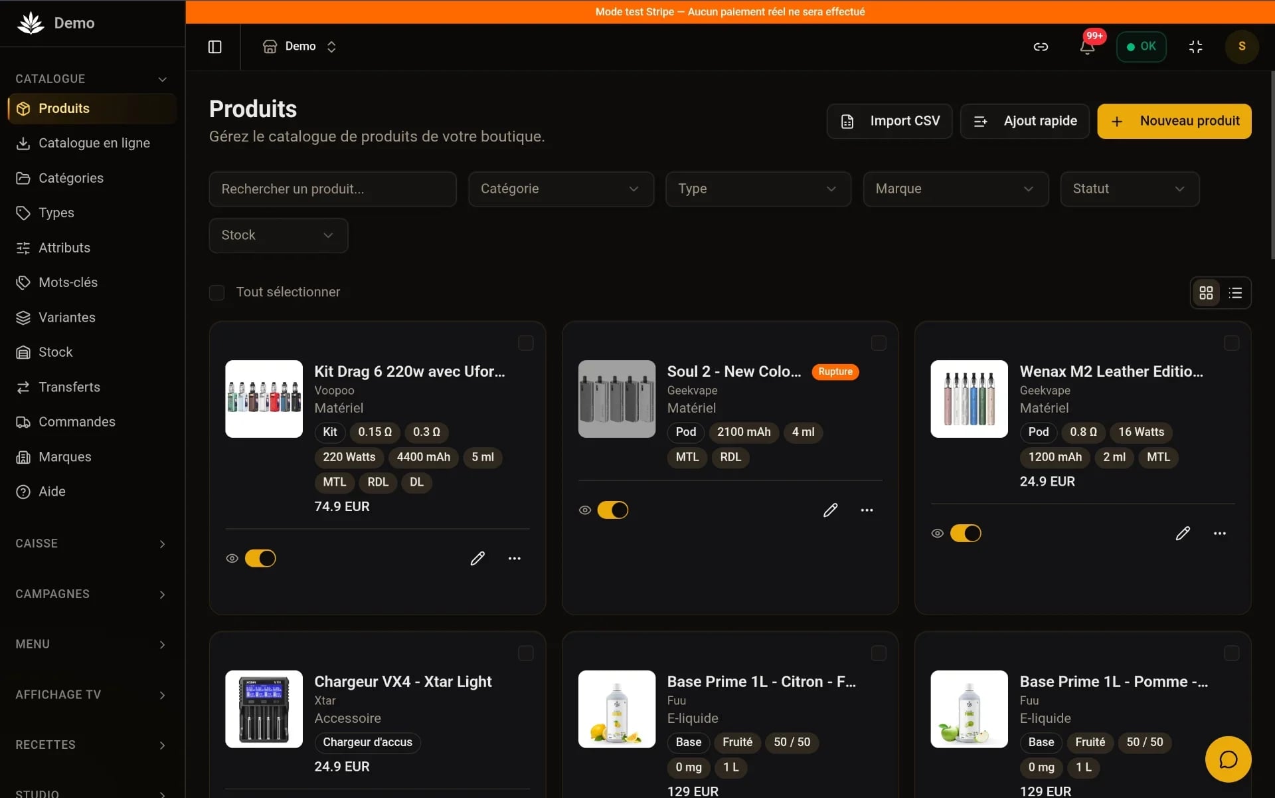Open Base Prime 1L - Pomme product title
The image size is (1275, 798).
[x=1114, y=682]
